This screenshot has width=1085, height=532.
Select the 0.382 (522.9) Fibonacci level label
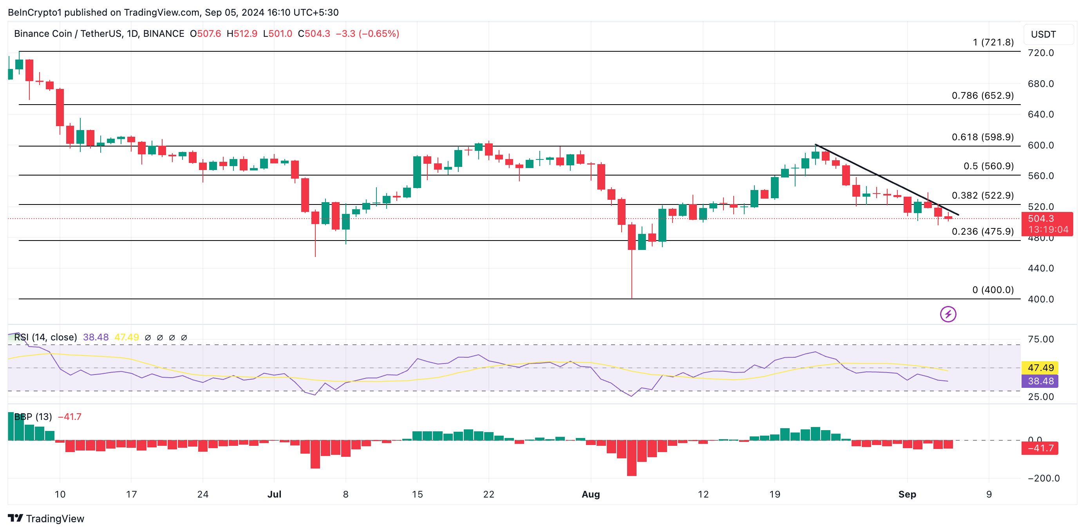pos(982,195)
